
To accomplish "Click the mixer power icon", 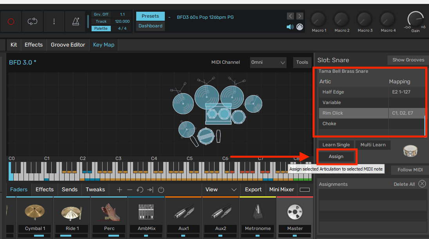I will tap(161, 189).
